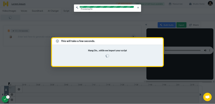Viewport: 215px width, 104px height.
Task: Add a block on voice track plus icon
Action: click(19, 89)
